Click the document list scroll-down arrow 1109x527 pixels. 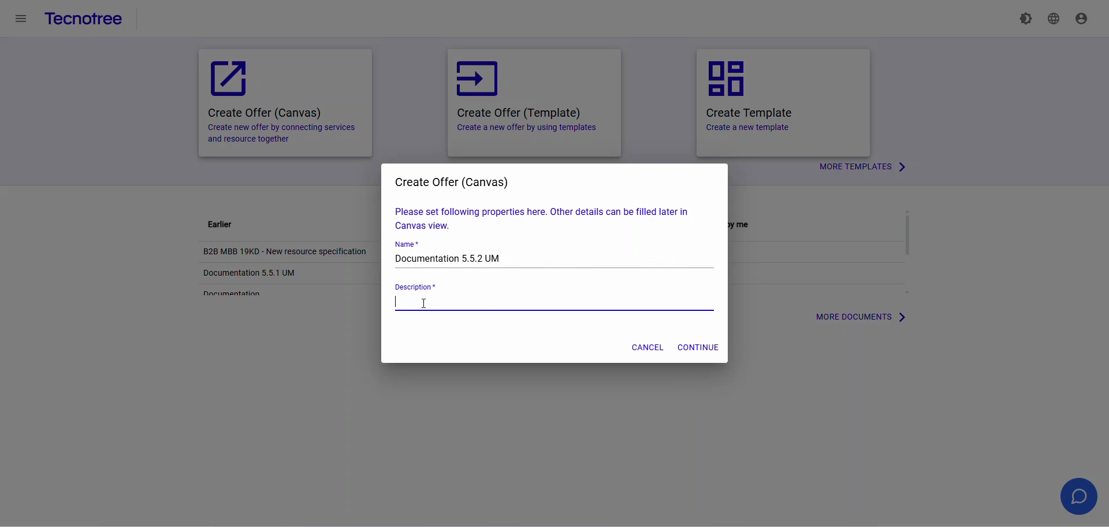click(907, 293)
